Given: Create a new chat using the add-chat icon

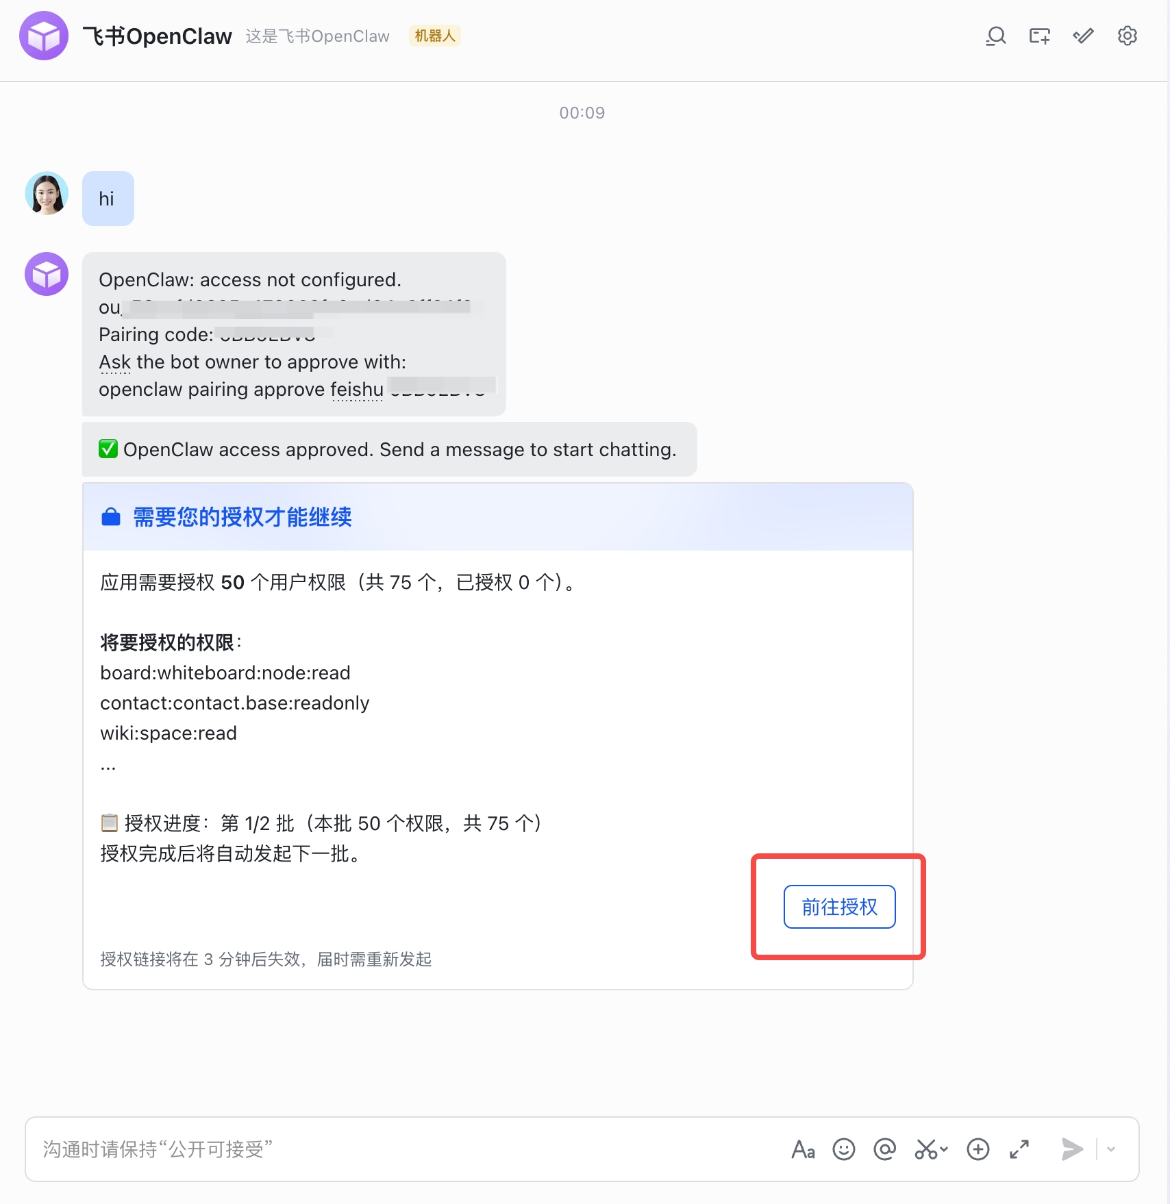Looking at the screenshot, I should 1039,36.
